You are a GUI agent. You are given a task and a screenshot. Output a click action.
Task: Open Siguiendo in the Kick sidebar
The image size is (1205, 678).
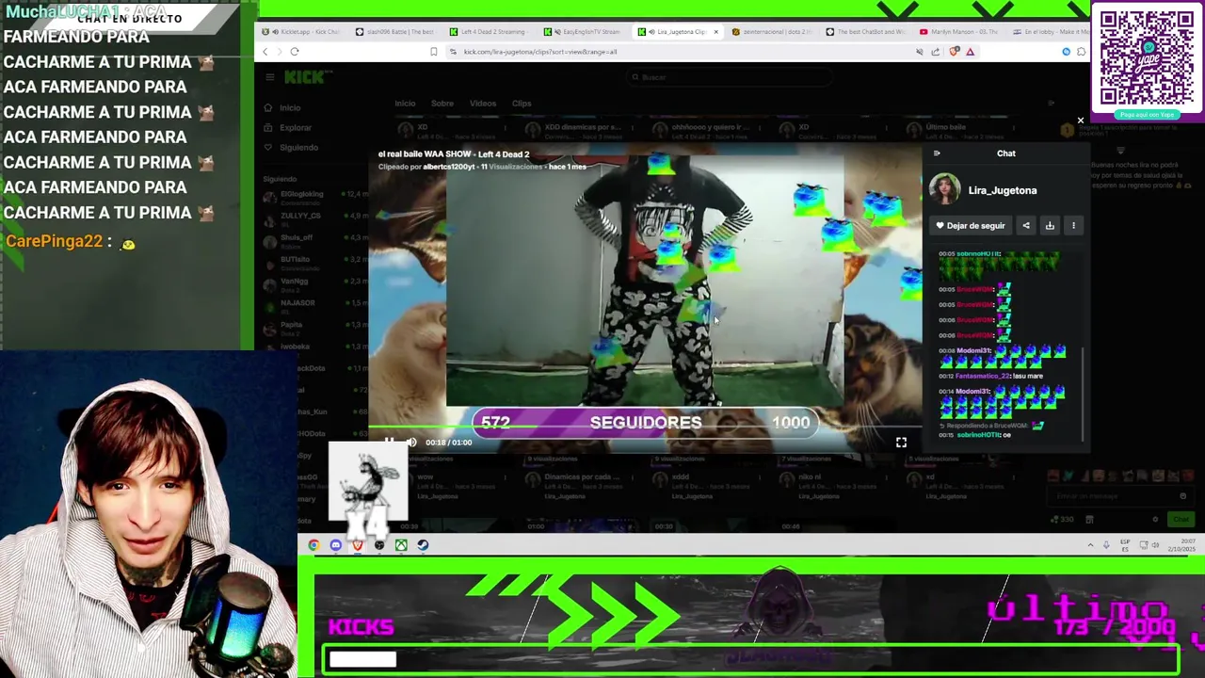click(291, 147)
